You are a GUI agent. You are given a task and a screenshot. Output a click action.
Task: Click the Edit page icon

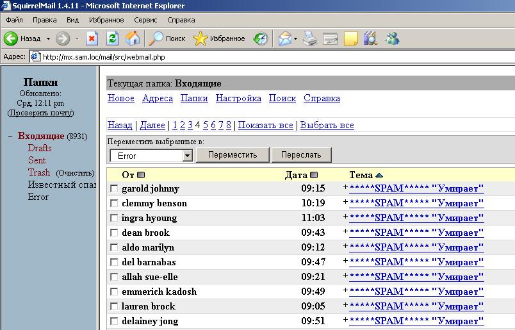click(331, 39)
